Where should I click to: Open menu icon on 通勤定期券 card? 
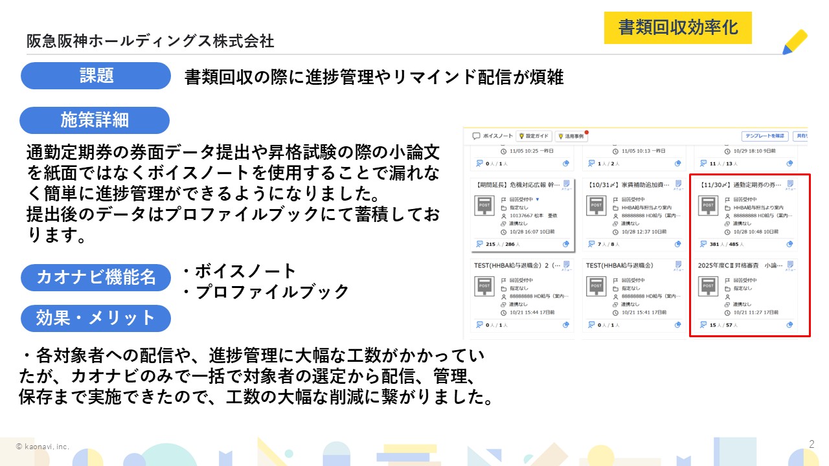(789, 185)
